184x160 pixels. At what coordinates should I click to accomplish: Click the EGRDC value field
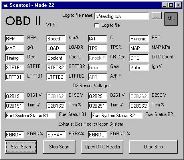pos(97,135)
